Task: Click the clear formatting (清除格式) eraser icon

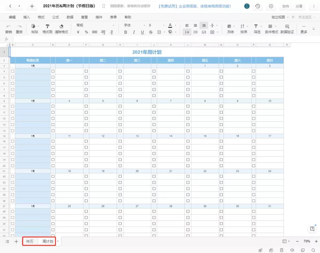Action: (x=61, y=26)
